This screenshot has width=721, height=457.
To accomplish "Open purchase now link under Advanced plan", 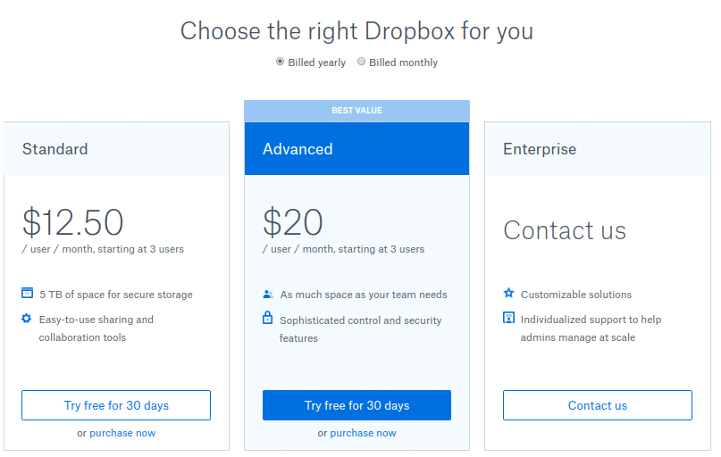I will pos(363,433).
